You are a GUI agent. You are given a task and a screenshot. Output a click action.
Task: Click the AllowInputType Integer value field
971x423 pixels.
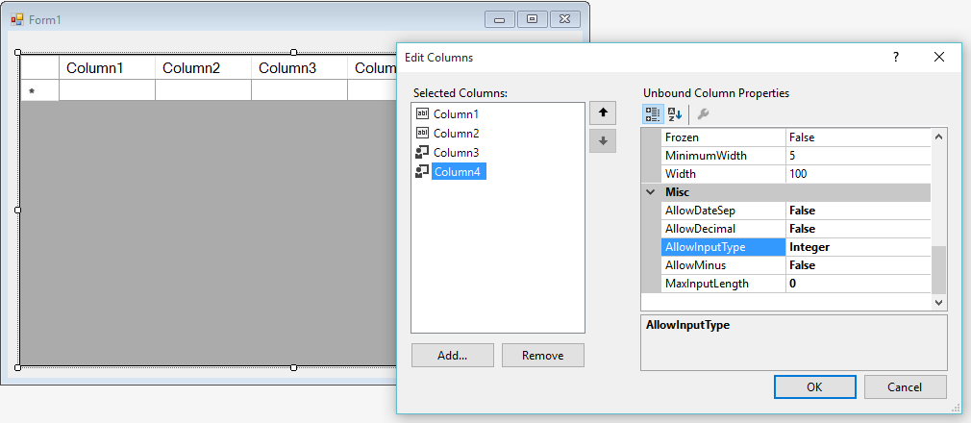click(858, 247)
